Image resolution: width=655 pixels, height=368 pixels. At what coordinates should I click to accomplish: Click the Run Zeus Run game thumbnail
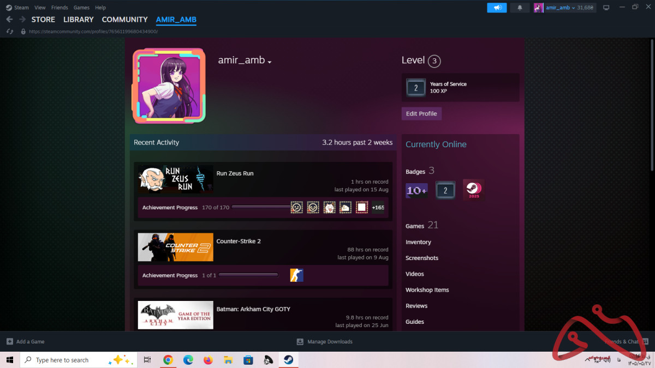tap(175, 179)
